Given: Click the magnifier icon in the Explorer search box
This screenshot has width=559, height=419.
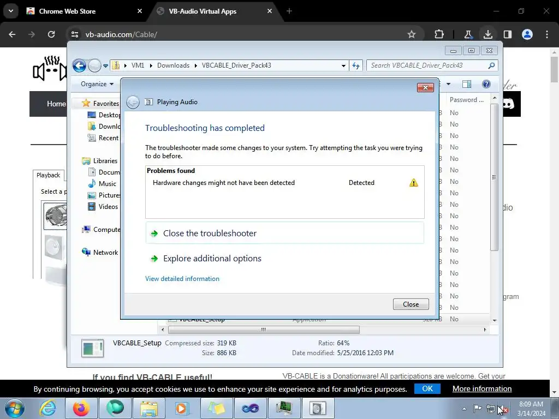Looking at the screenshot, I should (x=491, y=65).
